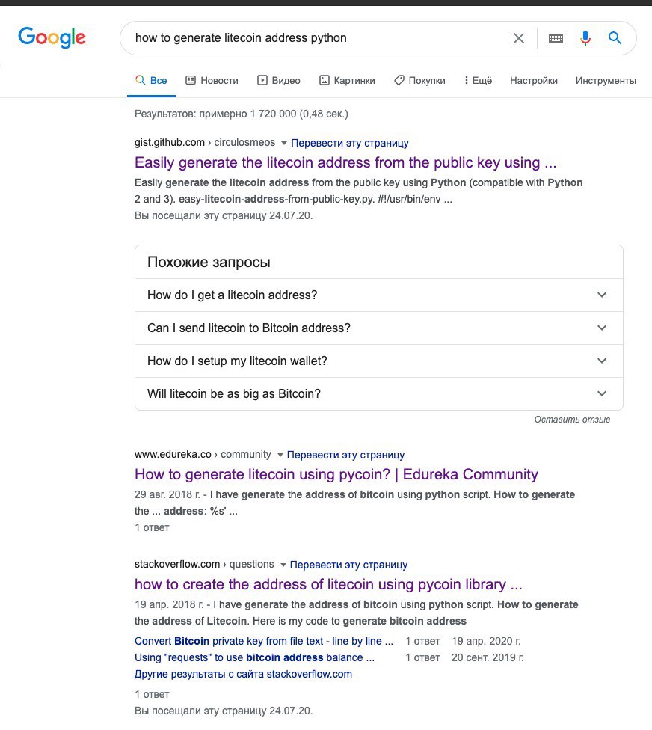Screen dimensions: 652x730
Task: Start voice search with microphone icon
Action: click(x=585, y=38)
